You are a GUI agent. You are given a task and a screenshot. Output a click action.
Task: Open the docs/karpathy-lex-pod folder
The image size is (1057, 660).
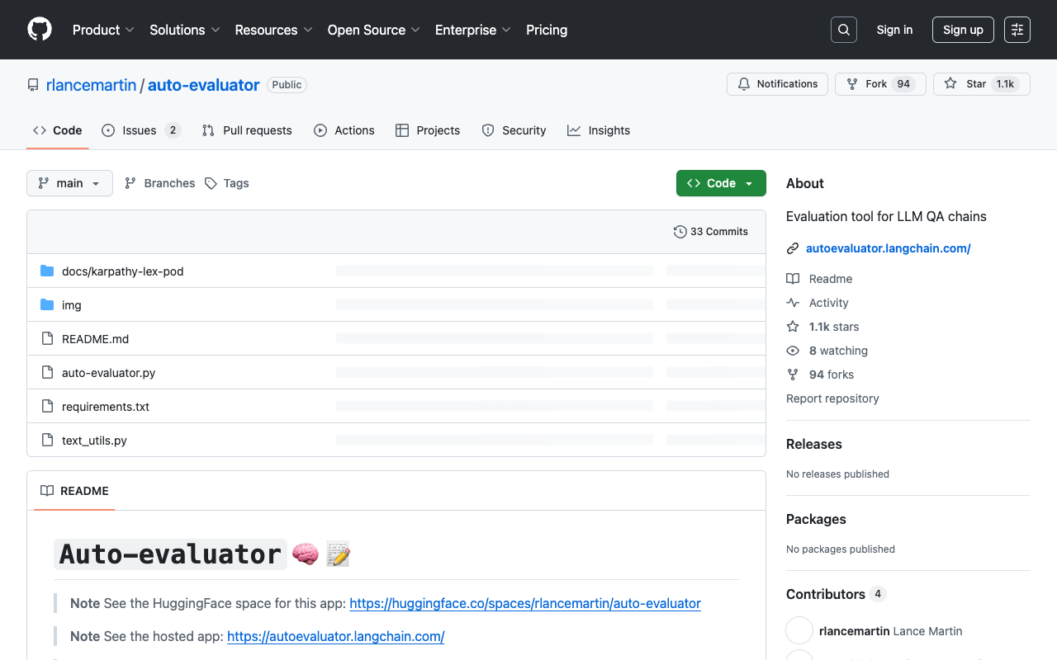[123, 271]
